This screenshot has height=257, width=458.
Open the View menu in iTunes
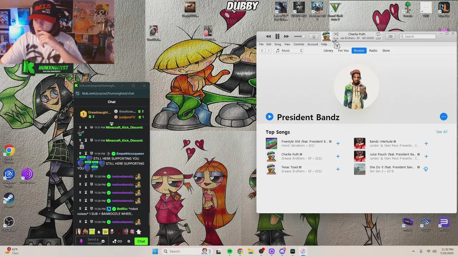coord(287,44)
